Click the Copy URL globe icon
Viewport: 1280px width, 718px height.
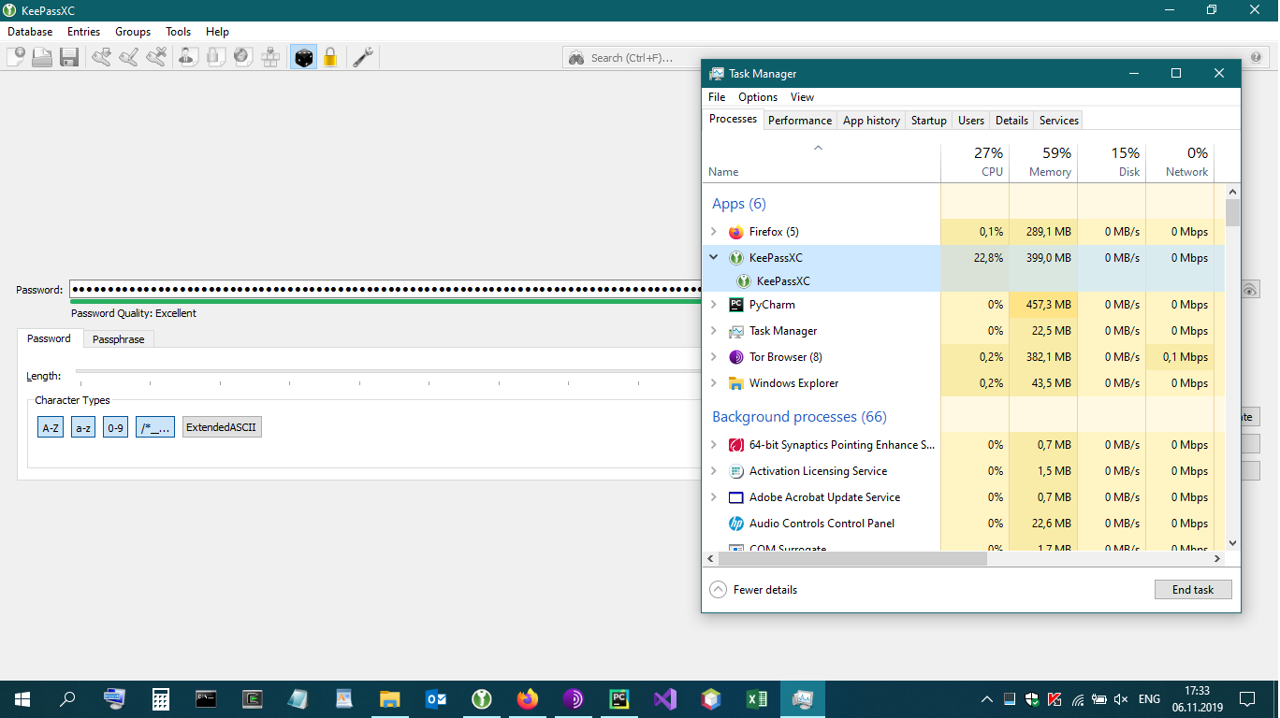[x=243, y=57]
